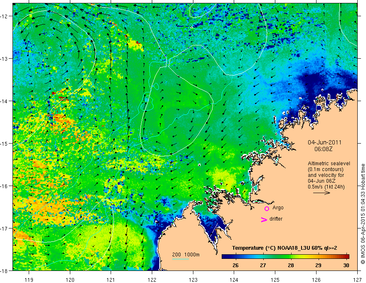366x283 pixels.
Task: Click the '0.5m/s (1kt 24h)' scale text
Action: point(326,187)
